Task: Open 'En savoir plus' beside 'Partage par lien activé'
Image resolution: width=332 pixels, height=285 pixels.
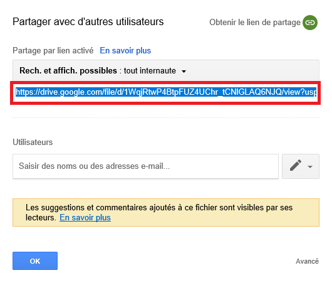Action: [125, 50]
